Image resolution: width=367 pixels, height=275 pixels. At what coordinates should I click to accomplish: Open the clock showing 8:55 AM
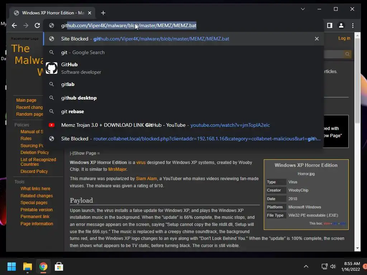pyautogui.click(x=351, y=266)
